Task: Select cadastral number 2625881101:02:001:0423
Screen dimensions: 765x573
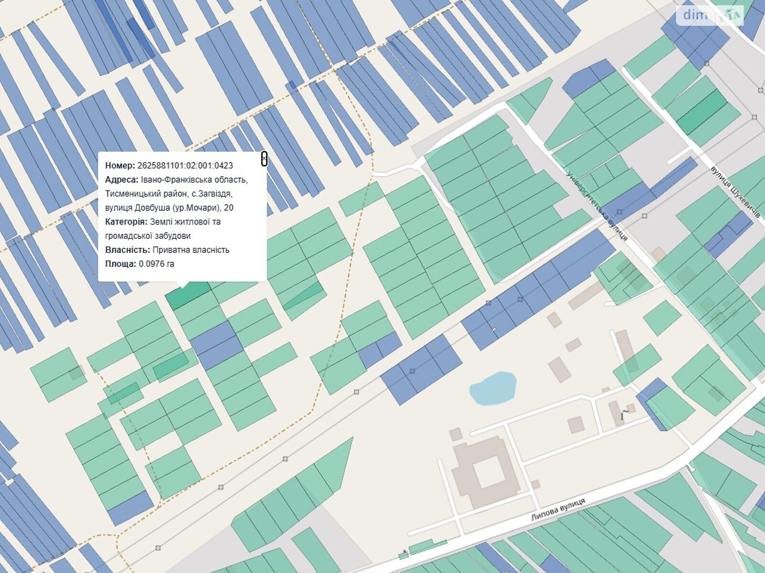Action: tap(185, 166)
